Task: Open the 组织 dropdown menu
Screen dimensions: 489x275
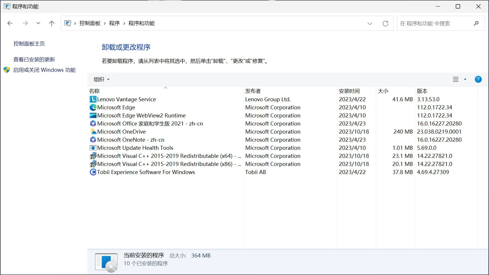Action: tap(101, 79)
